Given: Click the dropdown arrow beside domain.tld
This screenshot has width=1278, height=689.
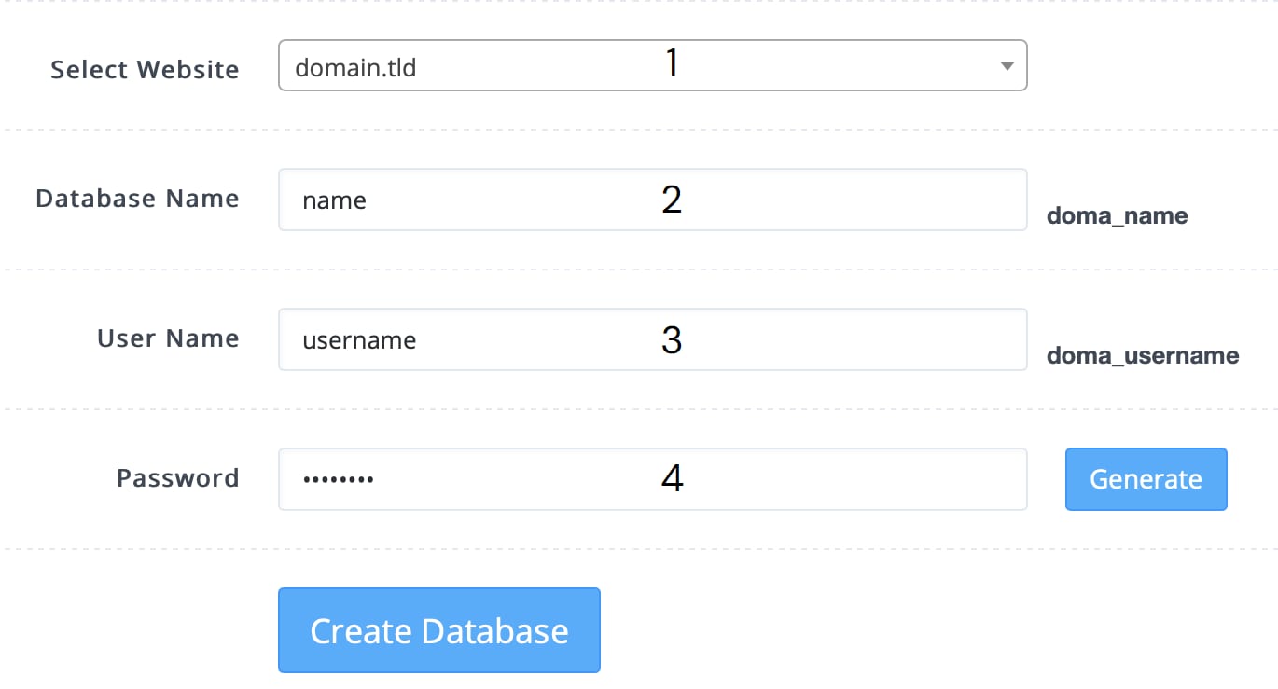Looking at the screenshot, I should tap(1007, 66).
